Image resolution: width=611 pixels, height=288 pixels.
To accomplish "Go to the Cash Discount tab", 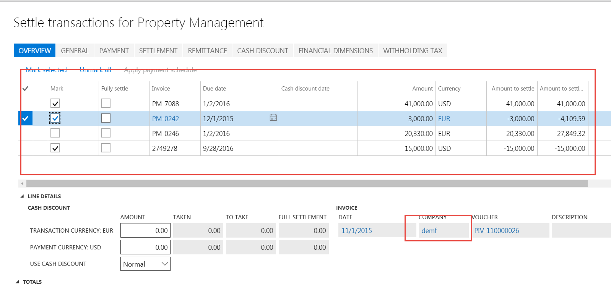I will (x=262, y=51).
